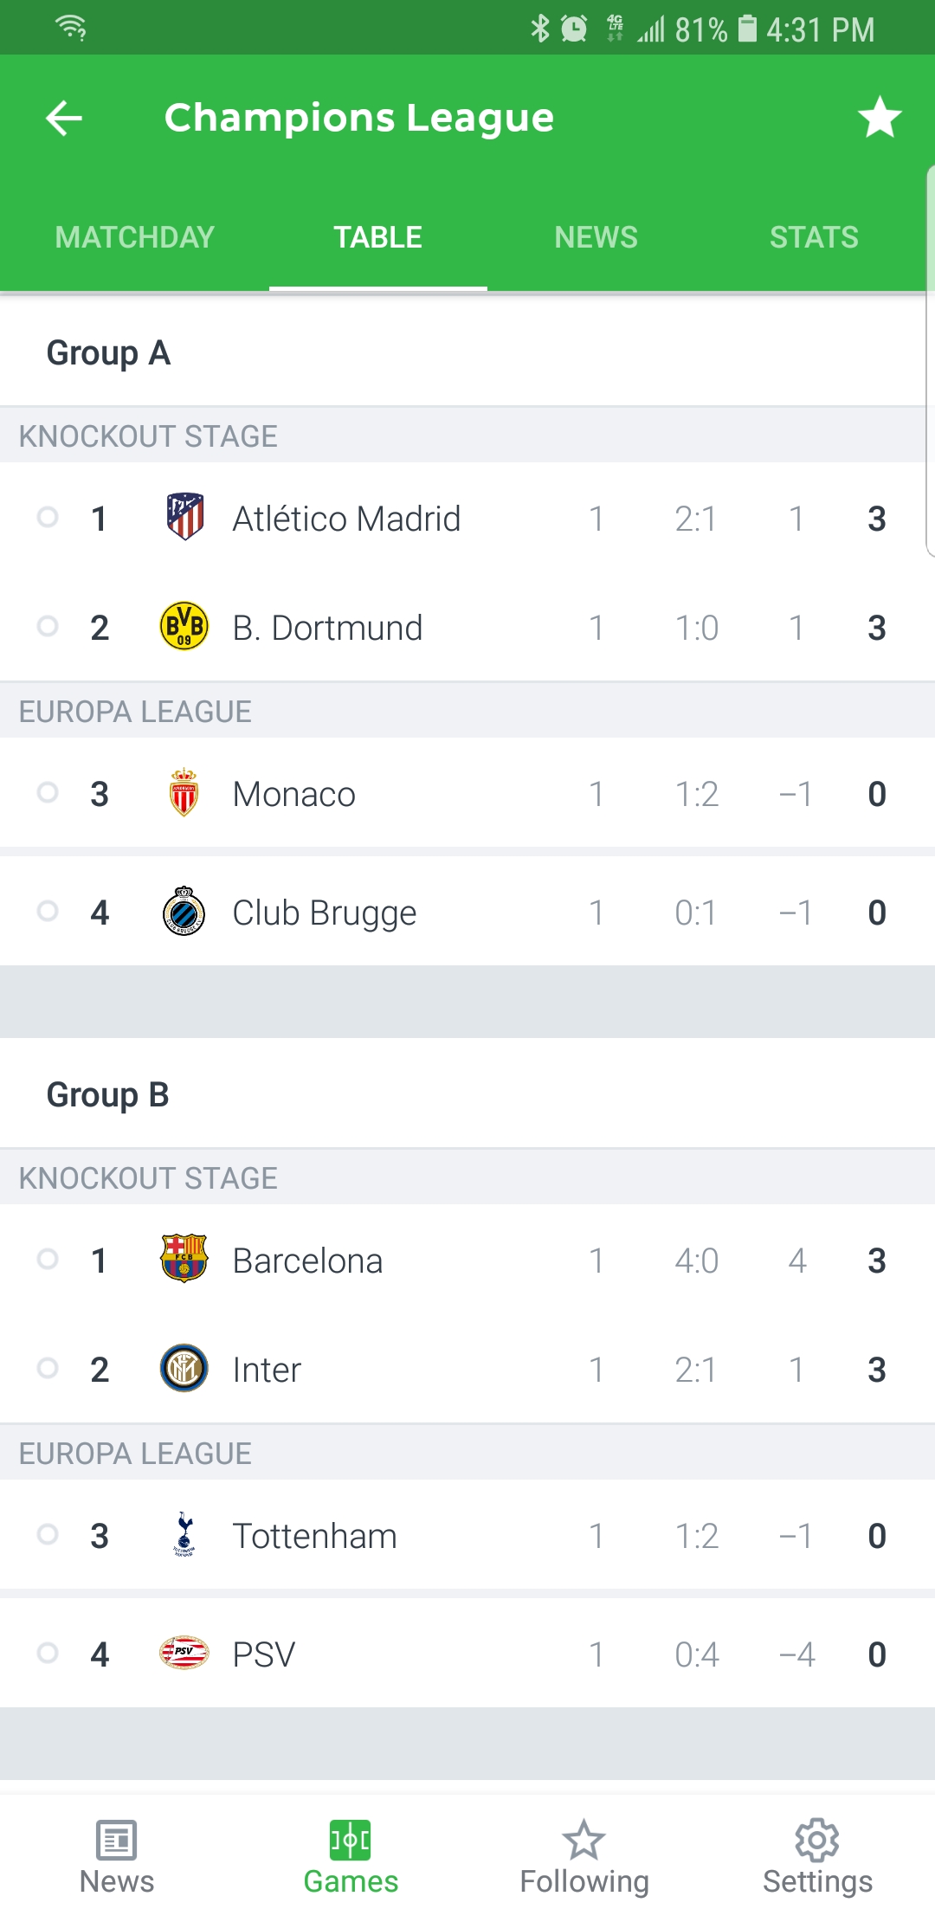Switch to the STATS tab
Image resolution: width=935 pixels, height=1922 pixels.
814,237
